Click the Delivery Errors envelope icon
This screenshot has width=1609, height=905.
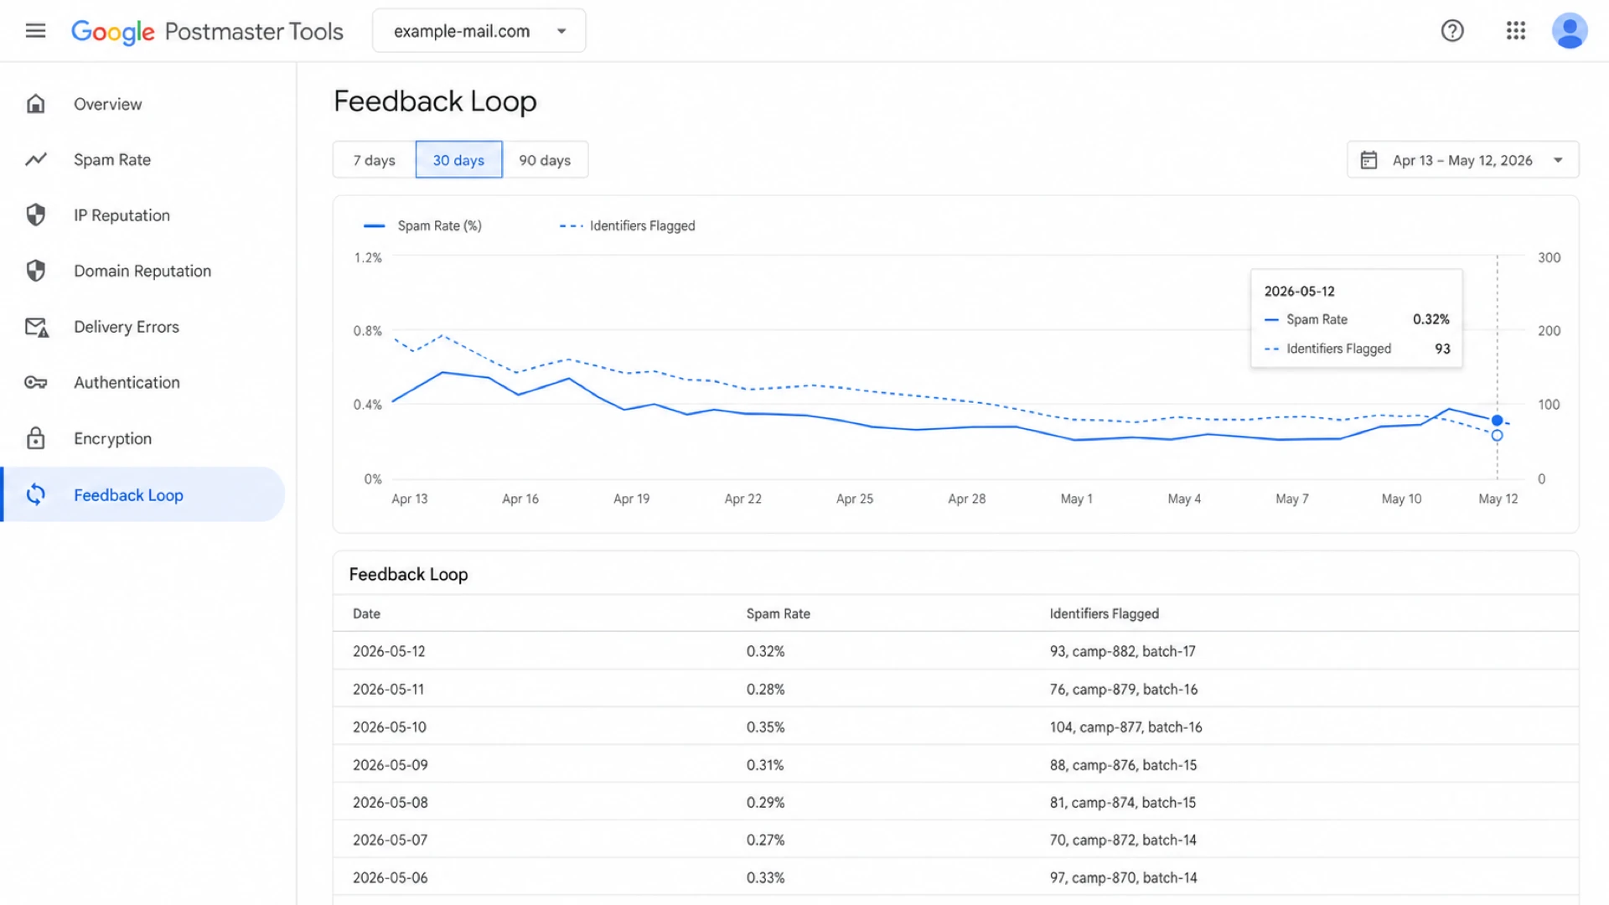click(36, 327)
